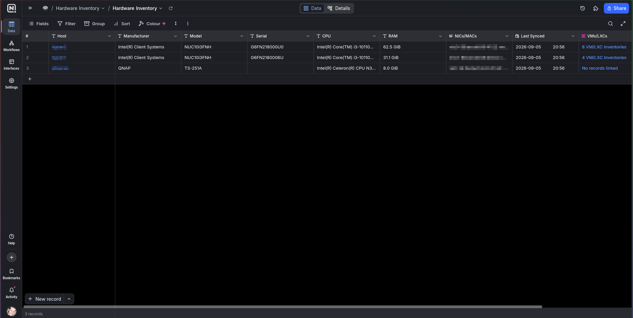The width and height of the screenshot is (633, 318).
Task: Open the NICs/MACs column dropdown
Action: tap(507, 36)
